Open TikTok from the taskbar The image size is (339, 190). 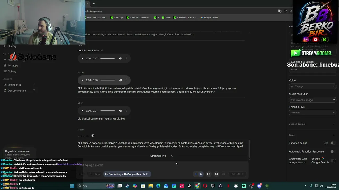pos(189,186)
